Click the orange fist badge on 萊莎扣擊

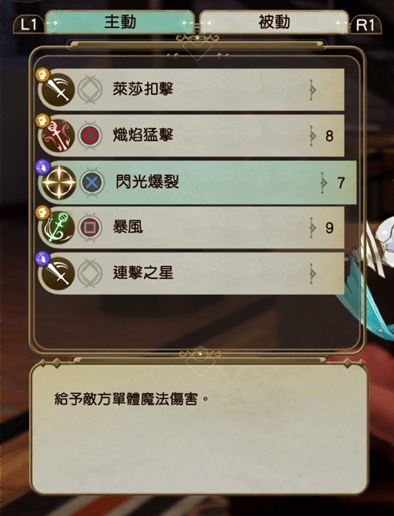[x=43, y=75]
